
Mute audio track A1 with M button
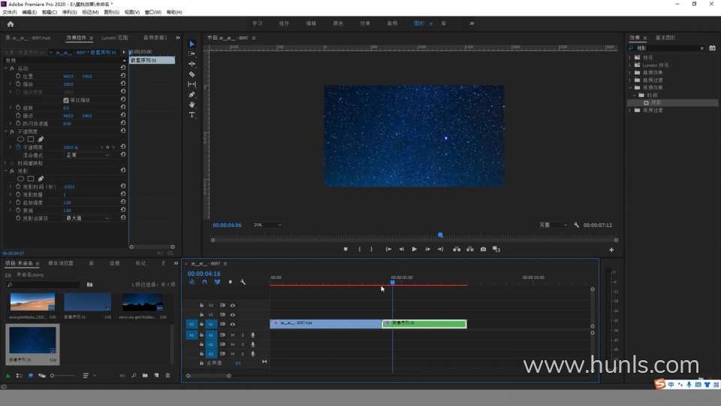point(233,335)
